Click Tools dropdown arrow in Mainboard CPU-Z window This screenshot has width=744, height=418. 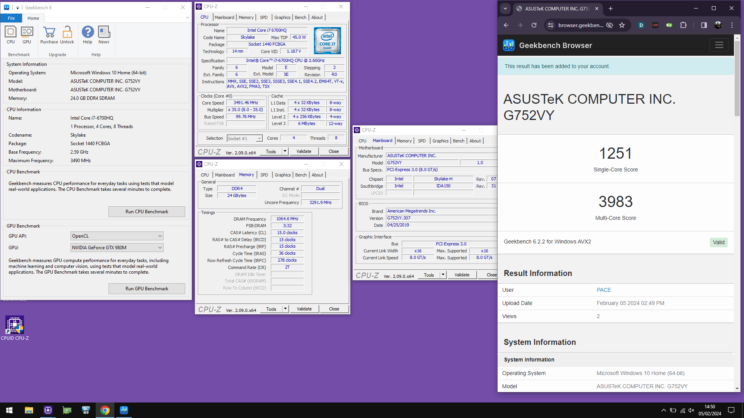[x=443, y=275]
